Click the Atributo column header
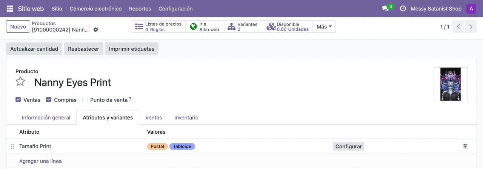 click(x=29, y=132)
